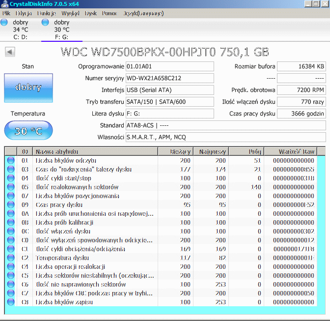
Task: Click the status orb of disk C: D:
Action: tap(4, 23)
